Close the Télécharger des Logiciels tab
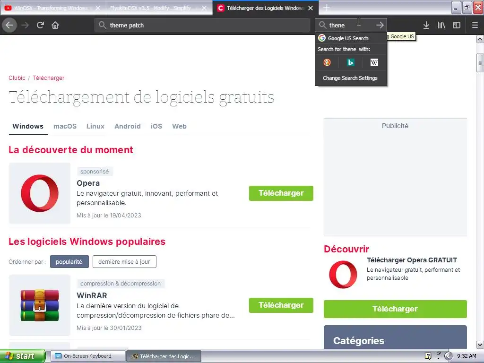Viewport: 484px width, 363px height. coord(311,8)
